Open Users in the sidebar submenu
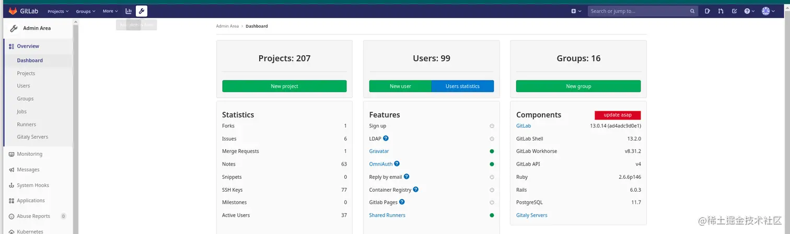Screen dimensions: 790x234 click(x=24, y=86)
